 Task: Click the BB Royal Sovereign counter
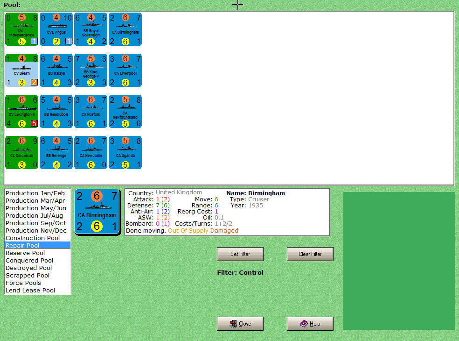pyautogui.click(x=90, y=29)
